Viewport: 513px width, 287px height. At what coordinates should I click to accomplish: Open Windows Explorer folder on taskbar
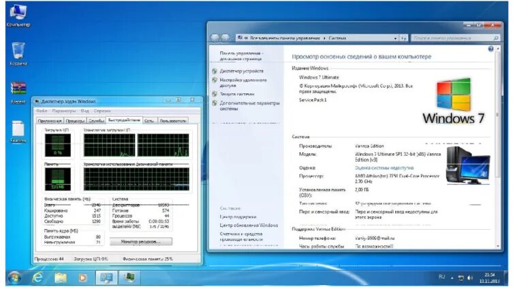coord(60,277)
